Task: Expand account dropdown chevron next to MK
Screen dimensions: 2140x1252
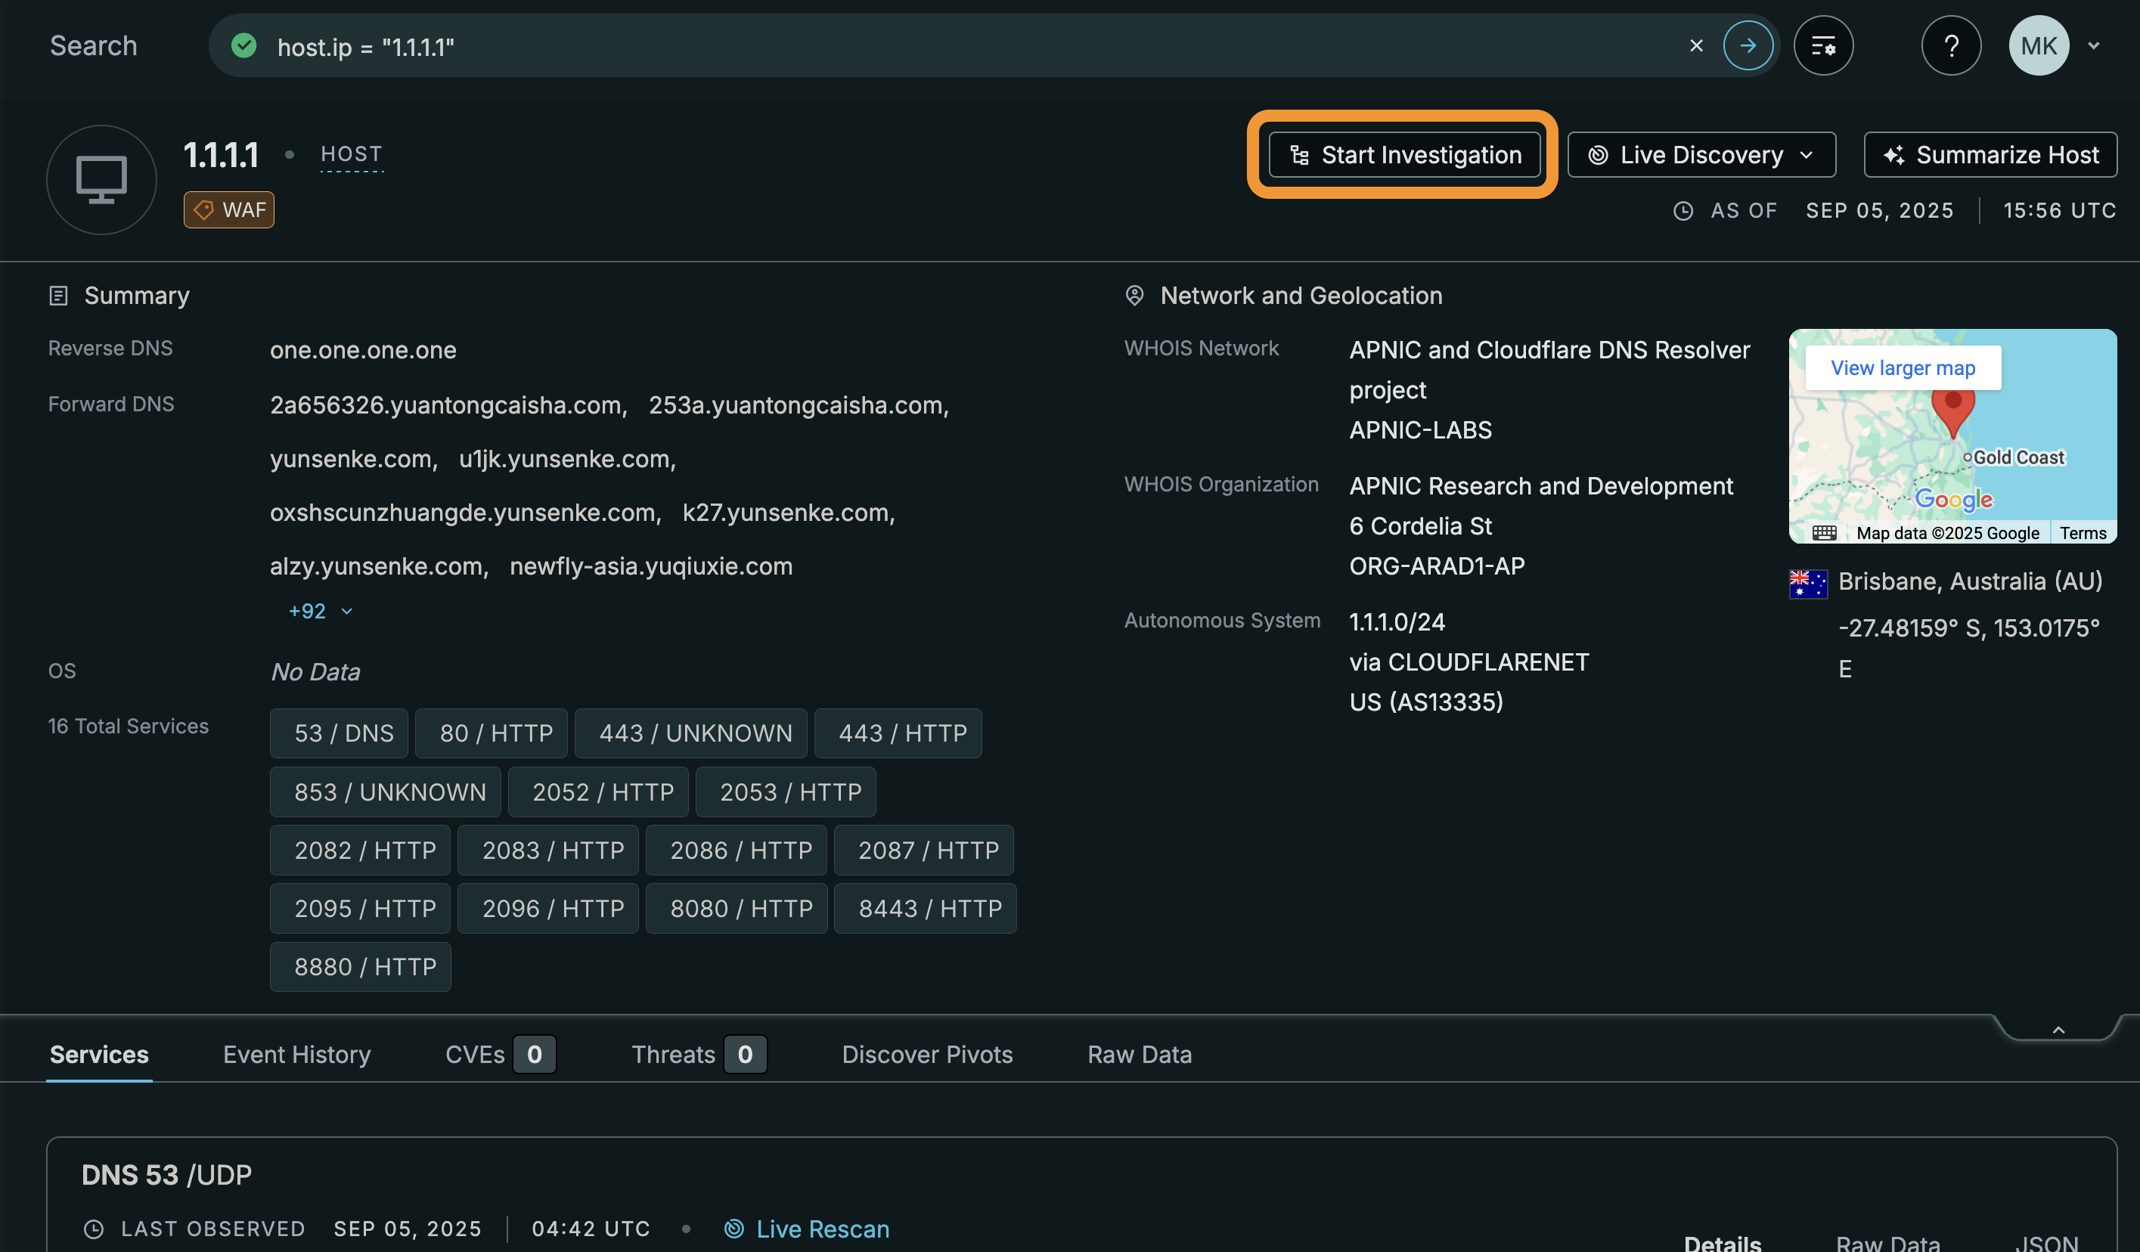Action: (x=2094, y=46)
